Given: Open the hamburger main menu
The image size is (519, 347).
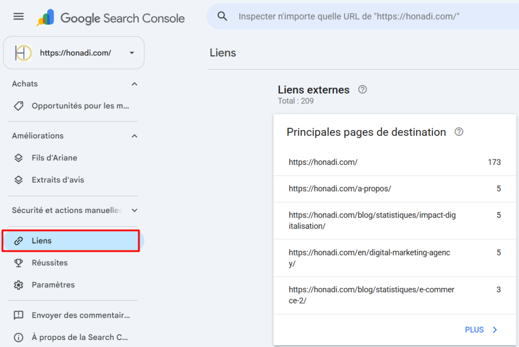Looking at the screenshot, I should (19, 17).
